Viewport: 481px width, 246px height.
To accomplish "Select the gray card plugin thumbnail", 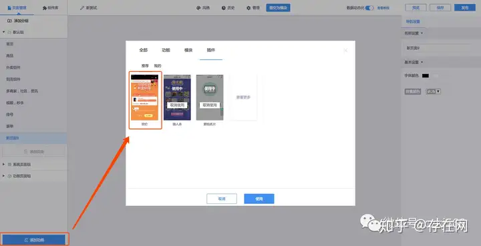I will (x=210, y=97).
